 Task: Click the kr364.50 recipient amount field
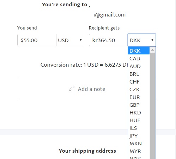tap(108, 40)
